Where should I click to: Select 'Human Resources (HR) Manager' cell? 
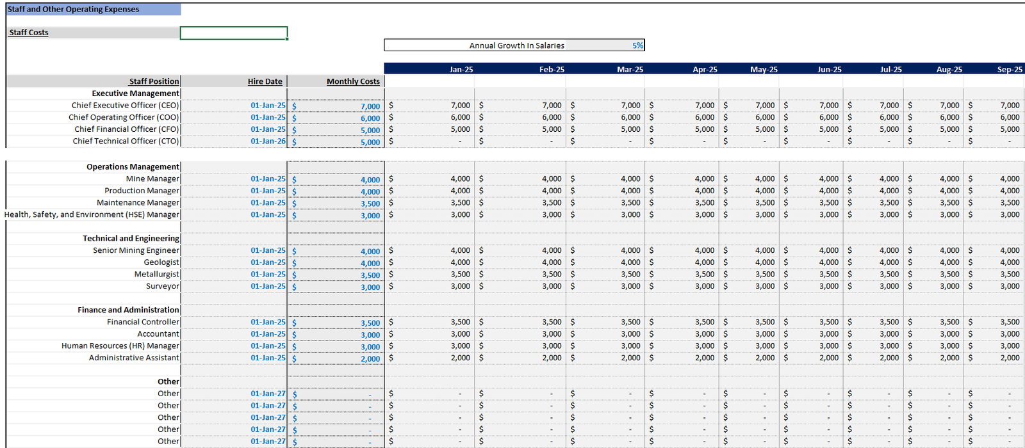[94, 346]
